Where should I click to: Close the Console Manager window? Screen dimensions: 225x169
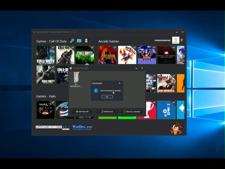coord(142,68)
